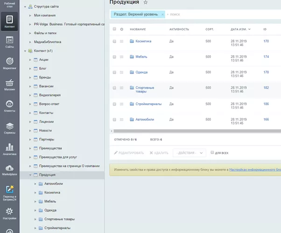Viewport: 281px width, 233px height.
Task: Sort by Название column header
Action: point(138,29)
